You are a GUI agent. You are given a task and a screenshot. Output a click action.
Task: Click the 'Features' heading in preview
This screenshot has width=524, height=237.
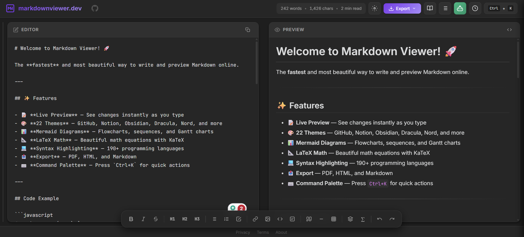pos(300,106)
